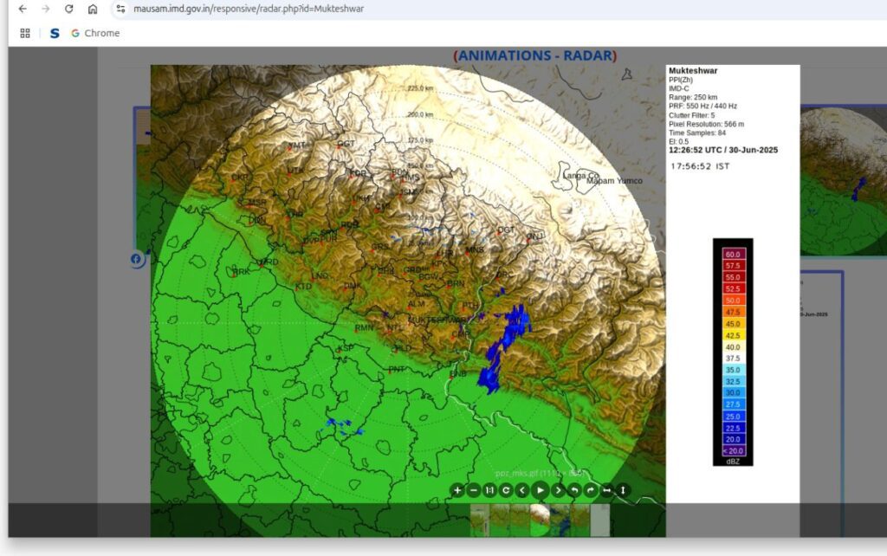Go back in browser history
Screen dimensions: 887x556
(23, 9)
